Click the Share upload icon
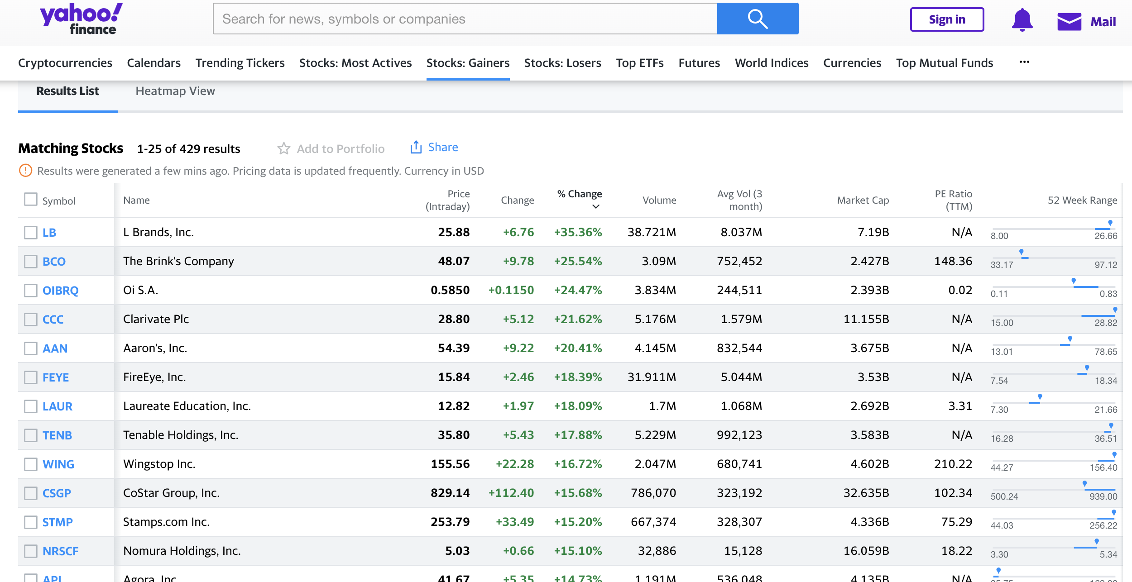 pyautogui.click(x=416, y=147)
